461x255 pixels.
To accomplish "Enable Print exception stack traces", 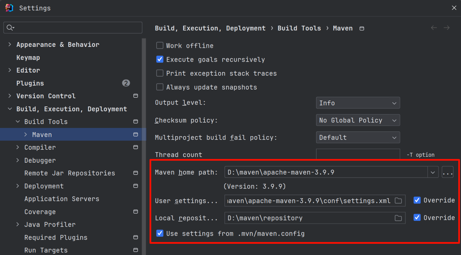I will point(160,73).
